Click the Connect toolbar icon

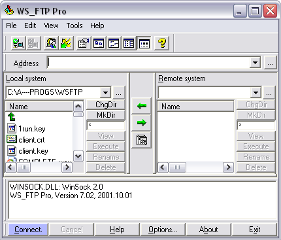click(18, 43)
